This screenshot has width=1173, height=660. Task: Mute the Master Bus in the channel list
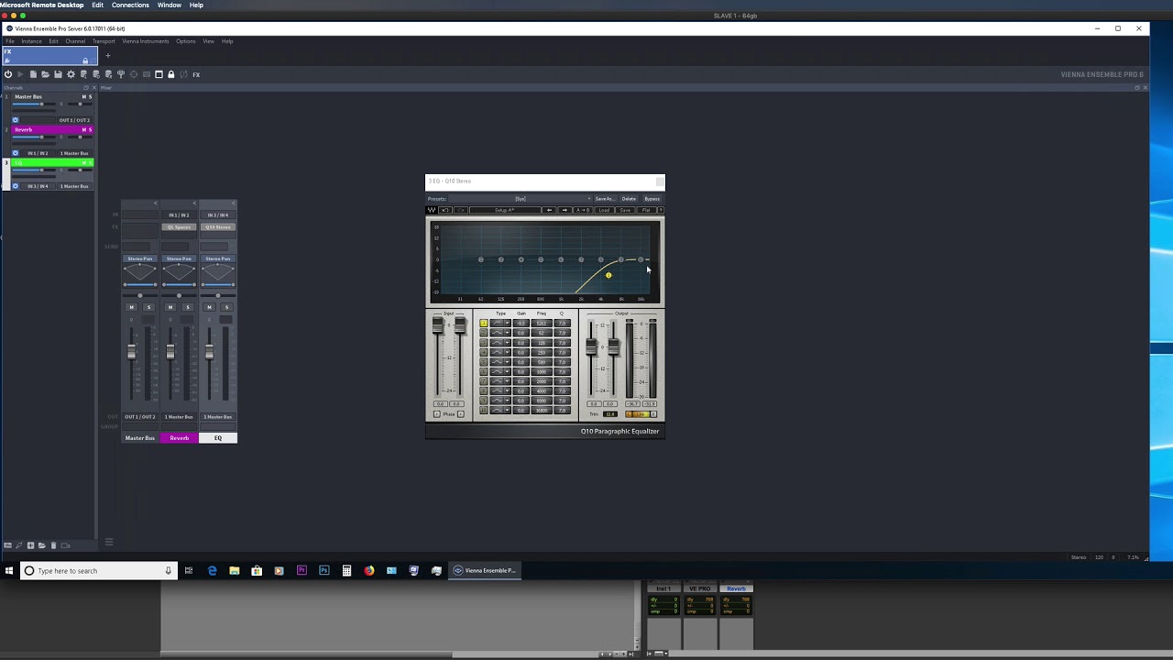(x=84, y=97)
